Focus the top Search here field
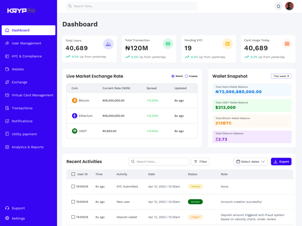The image size is (302, 226). tap(131, 6)
